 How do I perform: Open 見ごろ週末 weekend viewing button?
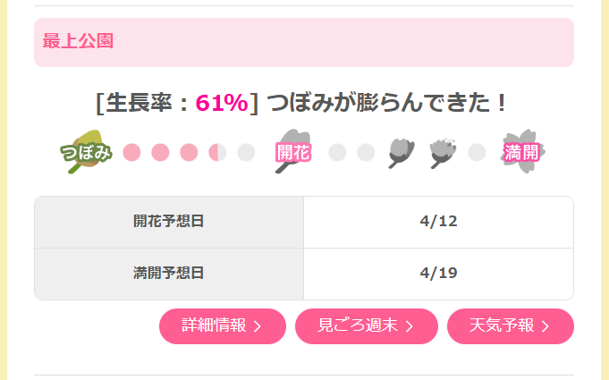(x=366, y=325)
